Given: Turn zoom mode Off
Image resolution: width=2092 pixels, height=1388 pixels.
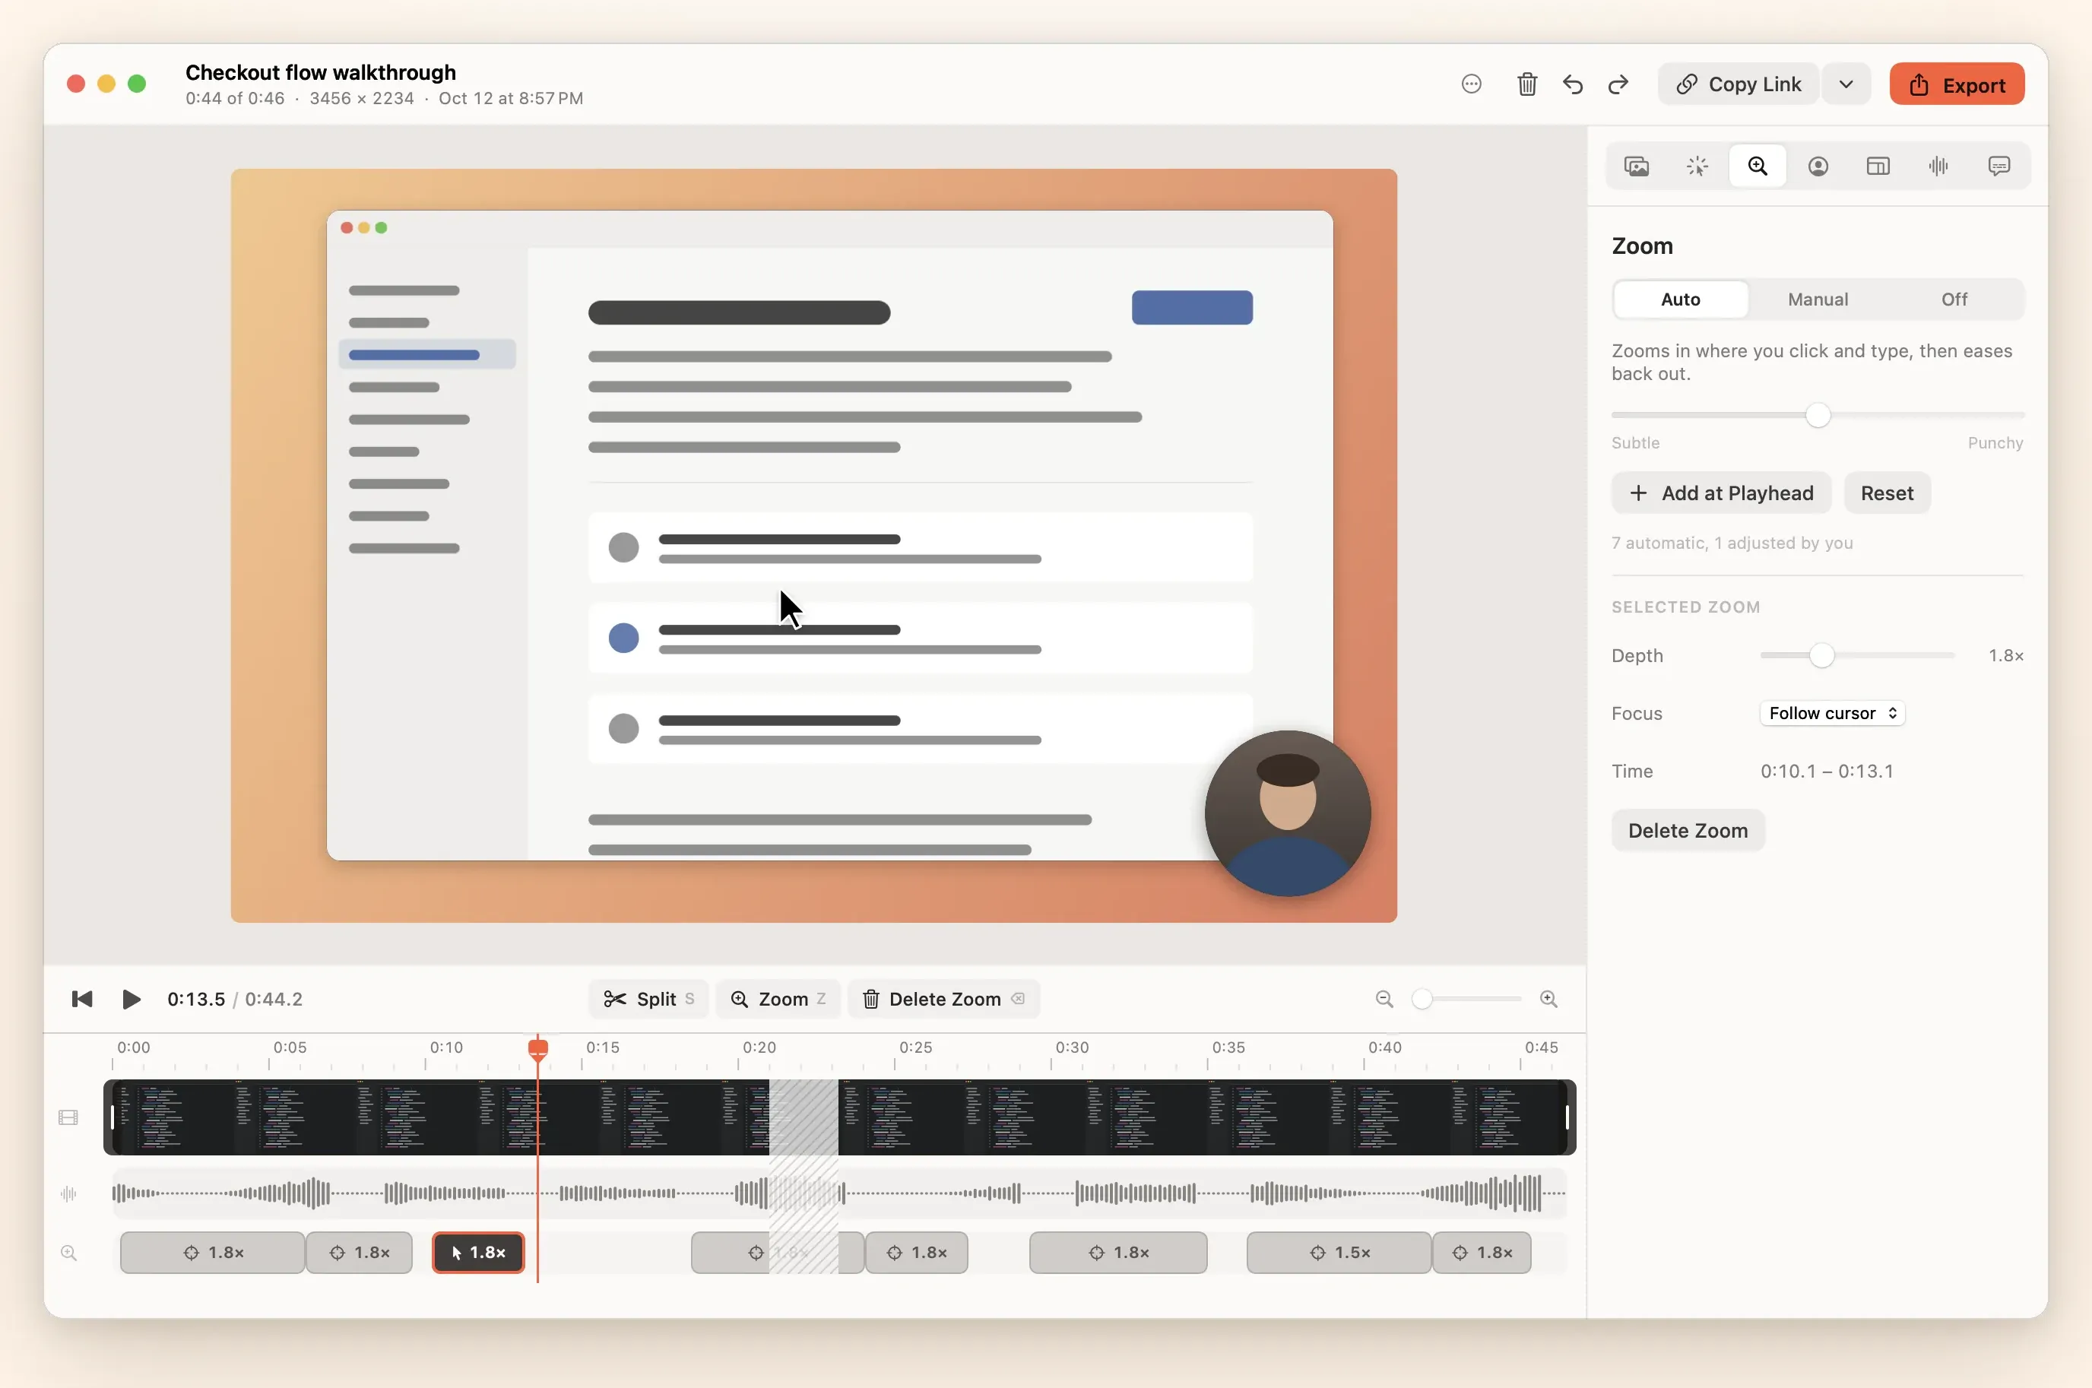Looking at the screenshot, I should click(1953, 299).
